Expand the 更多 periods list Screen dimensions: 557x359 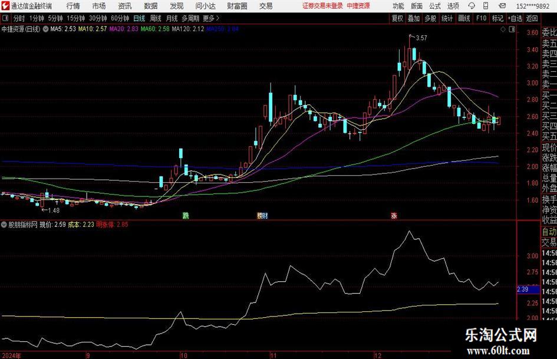[212, 18]
